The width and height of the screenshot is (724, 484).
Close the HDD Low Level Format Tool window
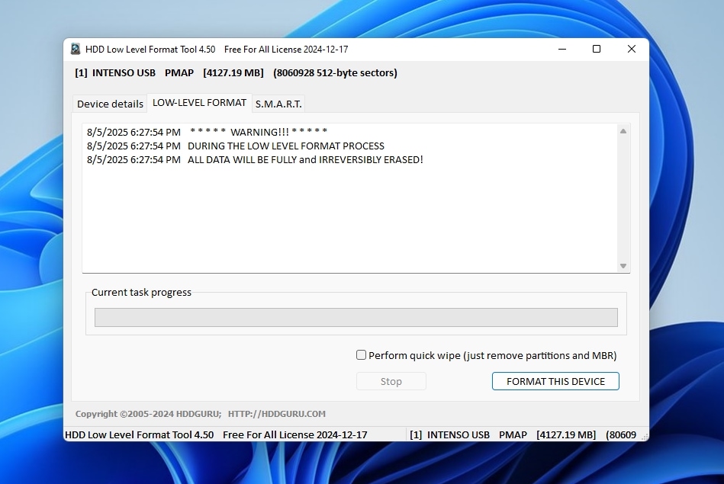[x=632, y=49]
